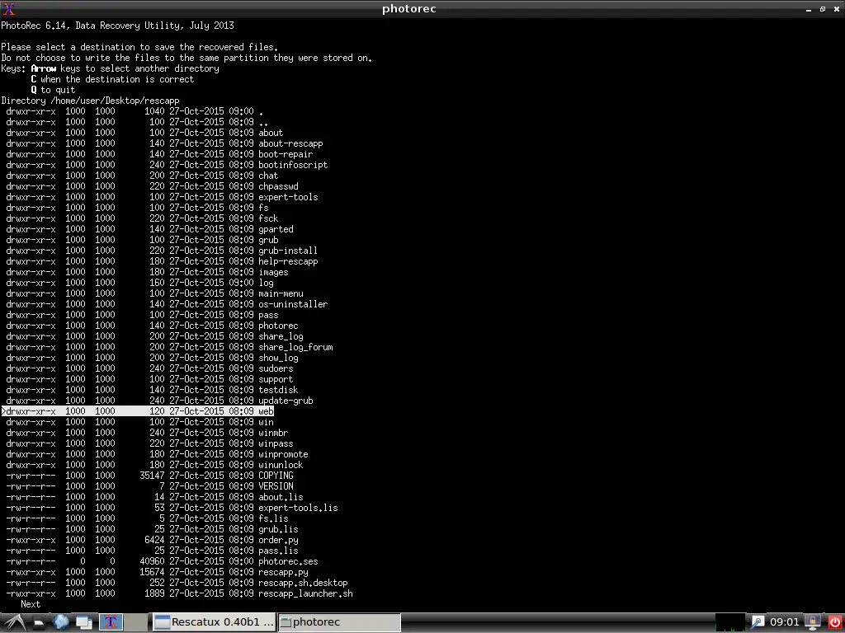This screenshot has height=633, width=845.
Task: Click the highlighted 'web' directory row
Action: click(138, 411)
